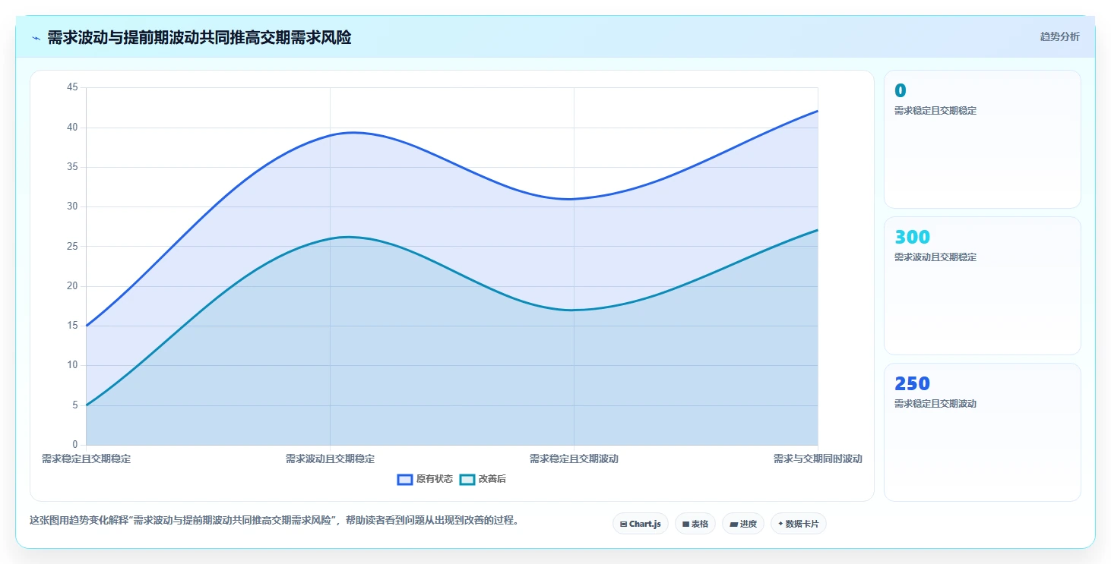1111x564 pixels.
Task: Click card caption 需求稳定且交期波动
Action: point(935,404)
